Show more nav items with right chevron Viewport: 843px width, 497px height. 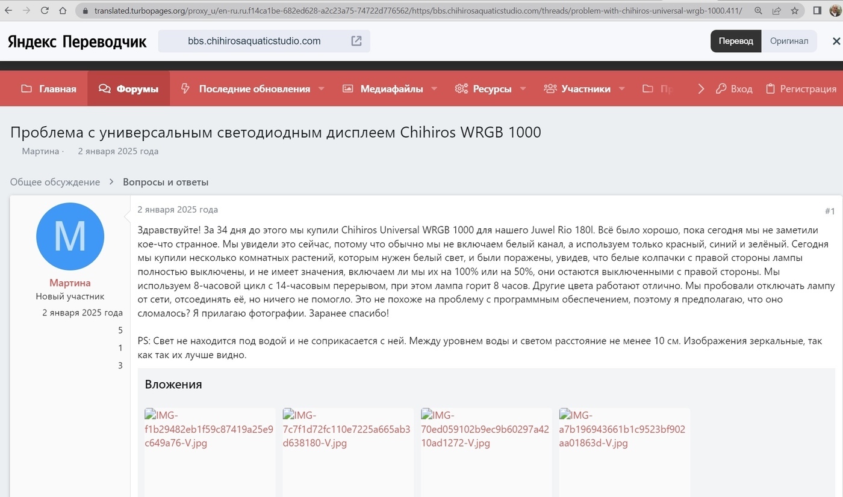click(x=701, y=88)
